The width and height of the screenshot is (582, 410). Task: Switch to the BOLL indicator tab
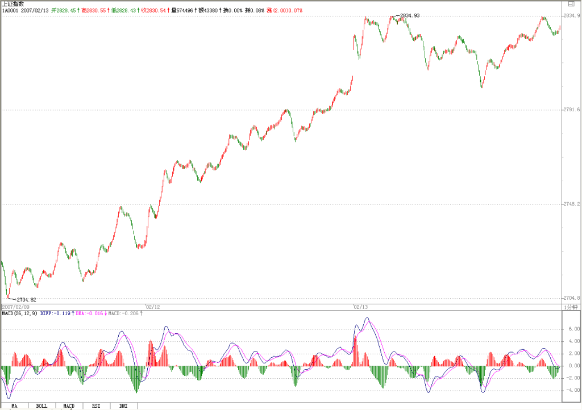[42, 406]
